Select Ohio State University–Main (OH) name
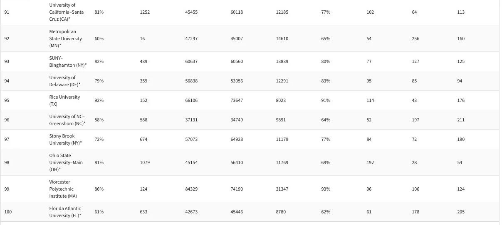This screenshot has width=502, height=225. [x=66, y=162]
